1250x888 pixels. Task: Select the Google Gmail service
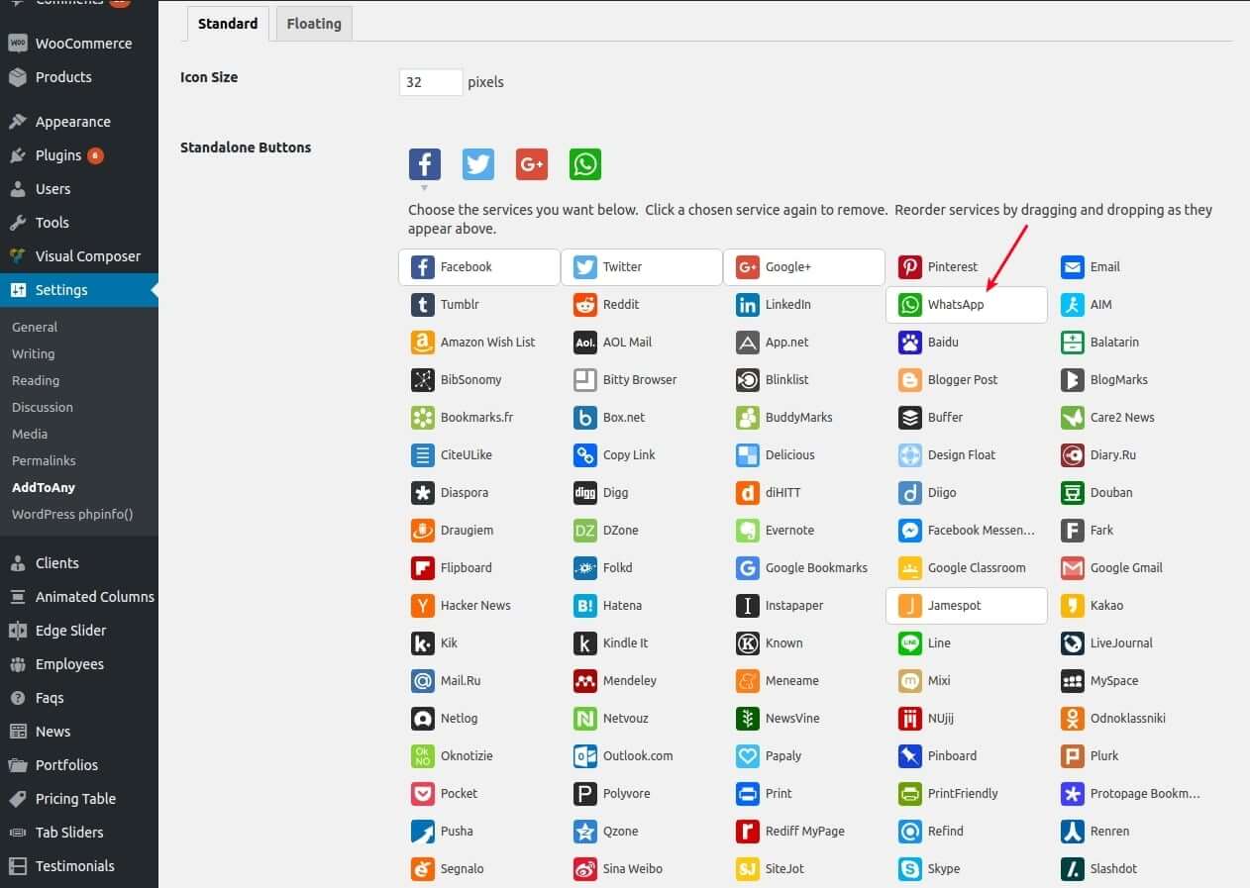coord(1128,568)
